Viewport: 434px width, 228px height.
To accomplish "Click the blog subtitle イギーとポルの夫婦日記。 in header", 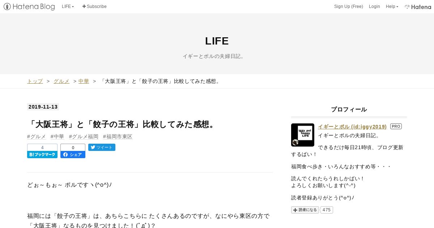I will click(x=214, y=56).
